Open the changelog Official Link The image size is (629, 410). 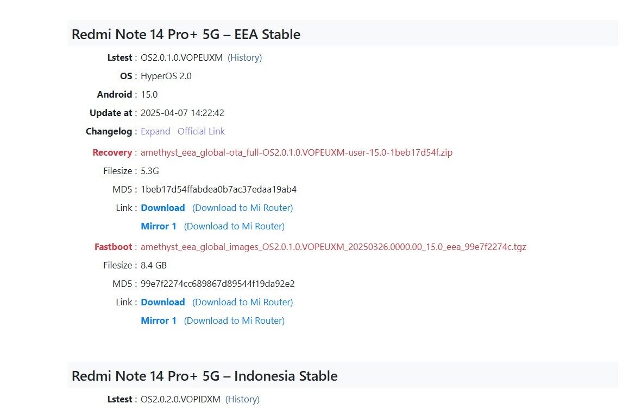pos(201,131)
